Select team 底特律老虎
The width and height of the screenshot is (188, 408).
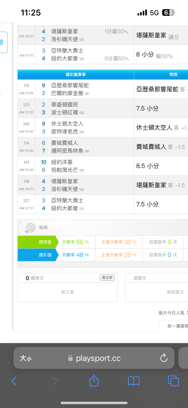point(65,132)
